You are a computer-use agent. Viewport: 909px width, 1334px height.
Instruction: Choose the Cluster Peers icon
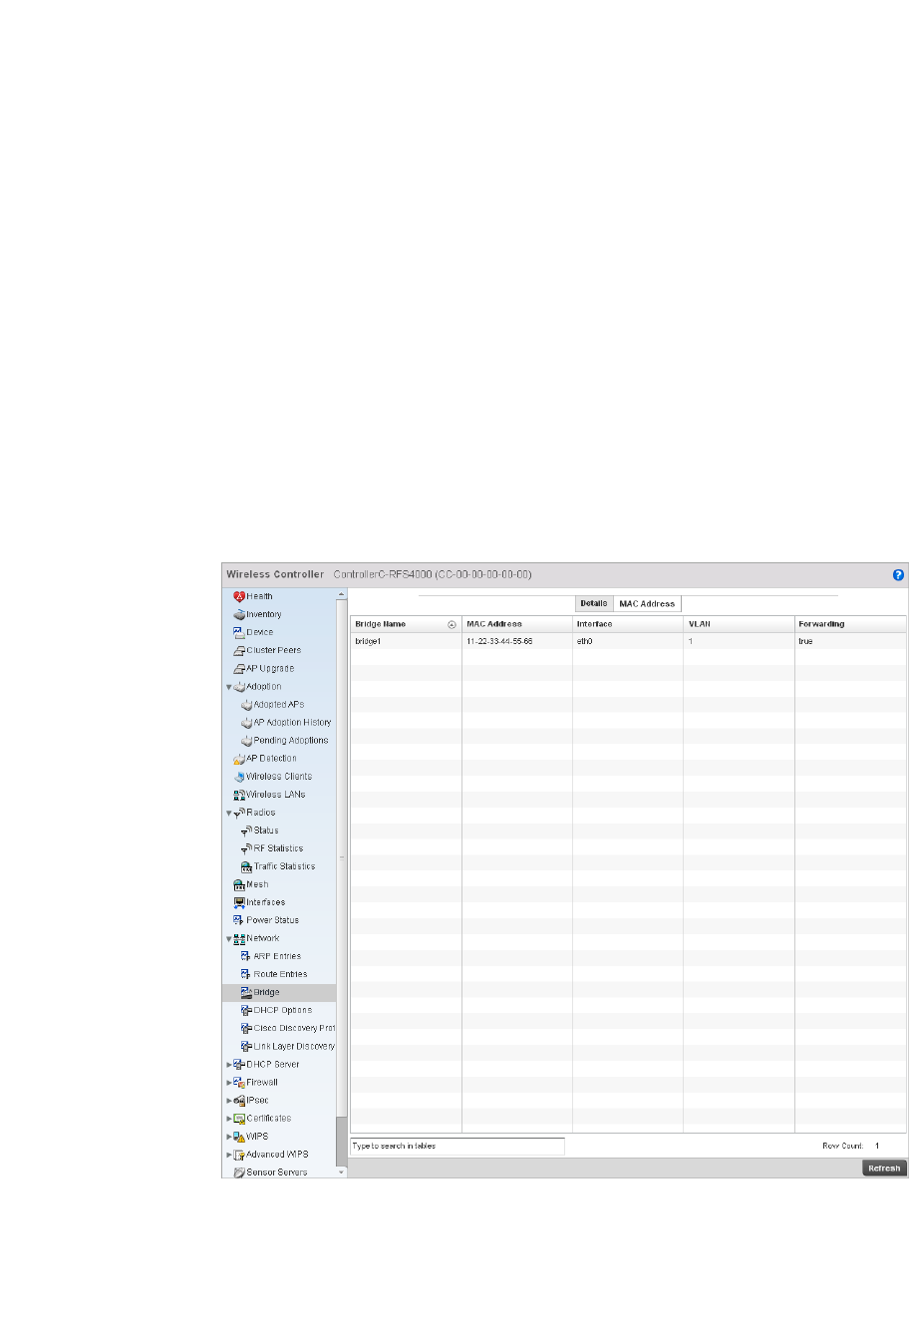coord(239,650)
